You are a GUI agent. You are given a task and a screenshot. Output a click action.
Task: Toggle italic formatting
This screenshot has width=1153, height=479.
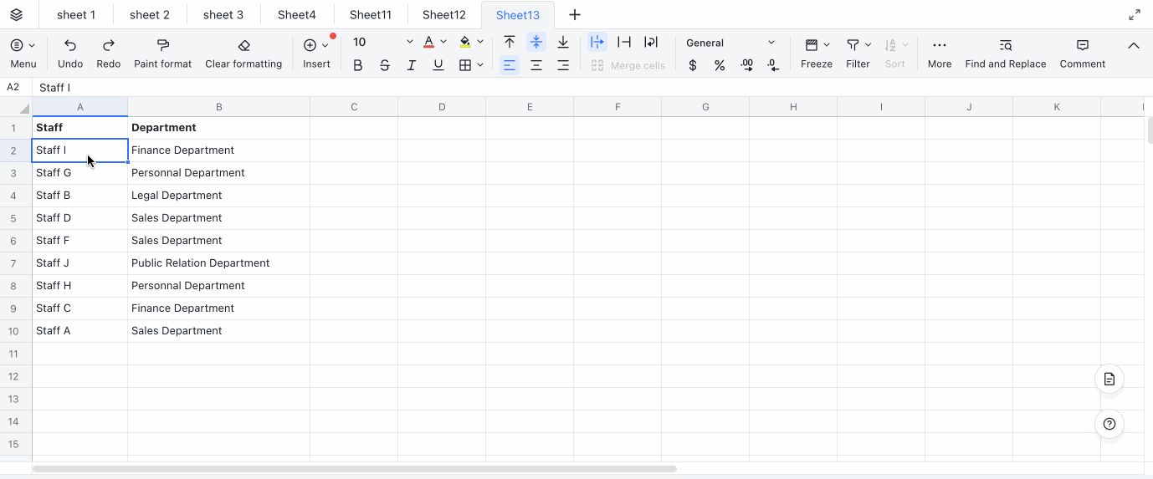411,65
